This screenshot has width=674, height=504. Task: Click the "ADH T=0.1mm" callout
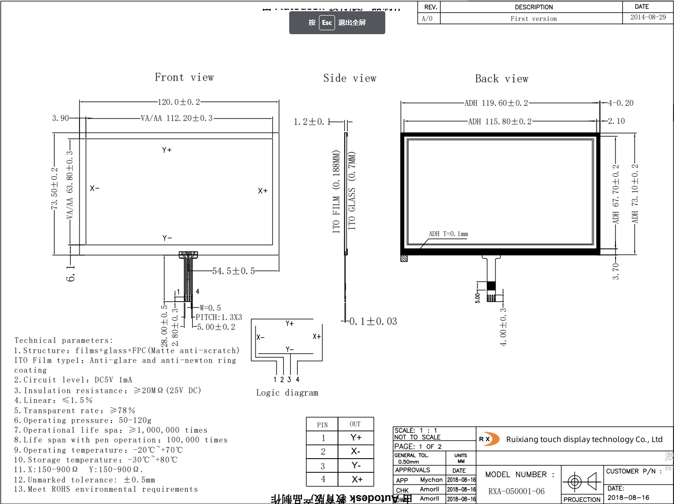448,234
